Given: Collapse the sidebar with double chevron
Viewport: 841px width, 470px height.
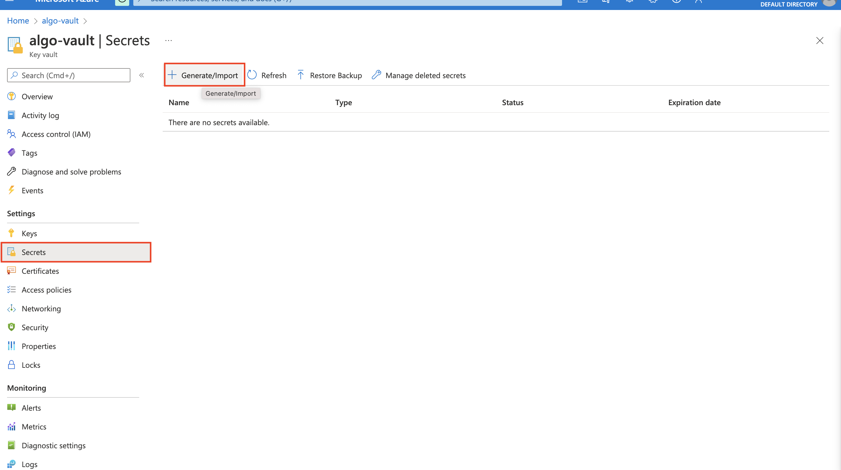Looking at the screenshot, I should click(x=142, y=75).
